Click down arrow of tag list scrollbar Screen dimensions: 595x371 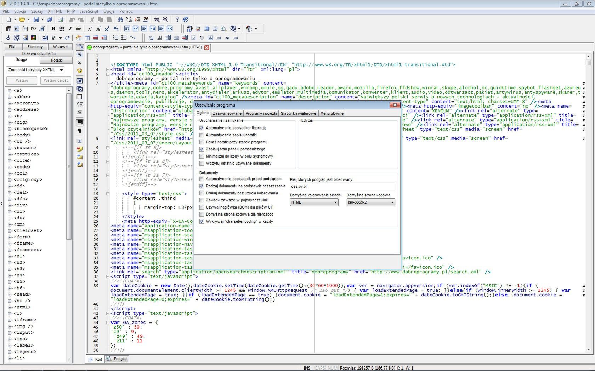tap(69, 359)
